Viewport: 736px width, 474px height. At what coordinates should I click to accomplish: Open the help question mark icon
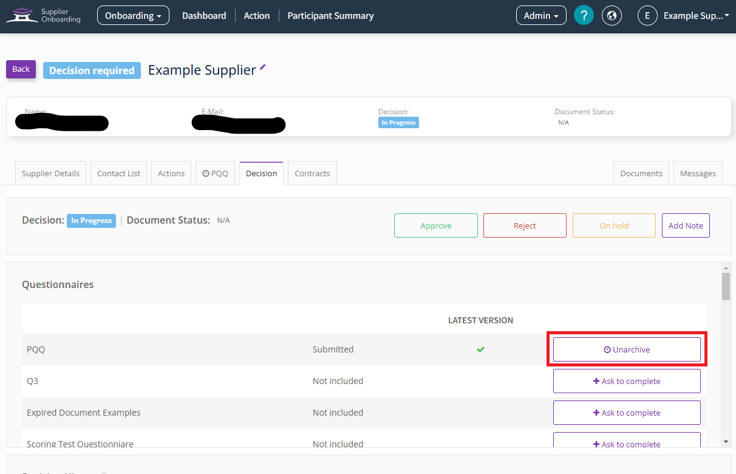(x=584, y=15)
